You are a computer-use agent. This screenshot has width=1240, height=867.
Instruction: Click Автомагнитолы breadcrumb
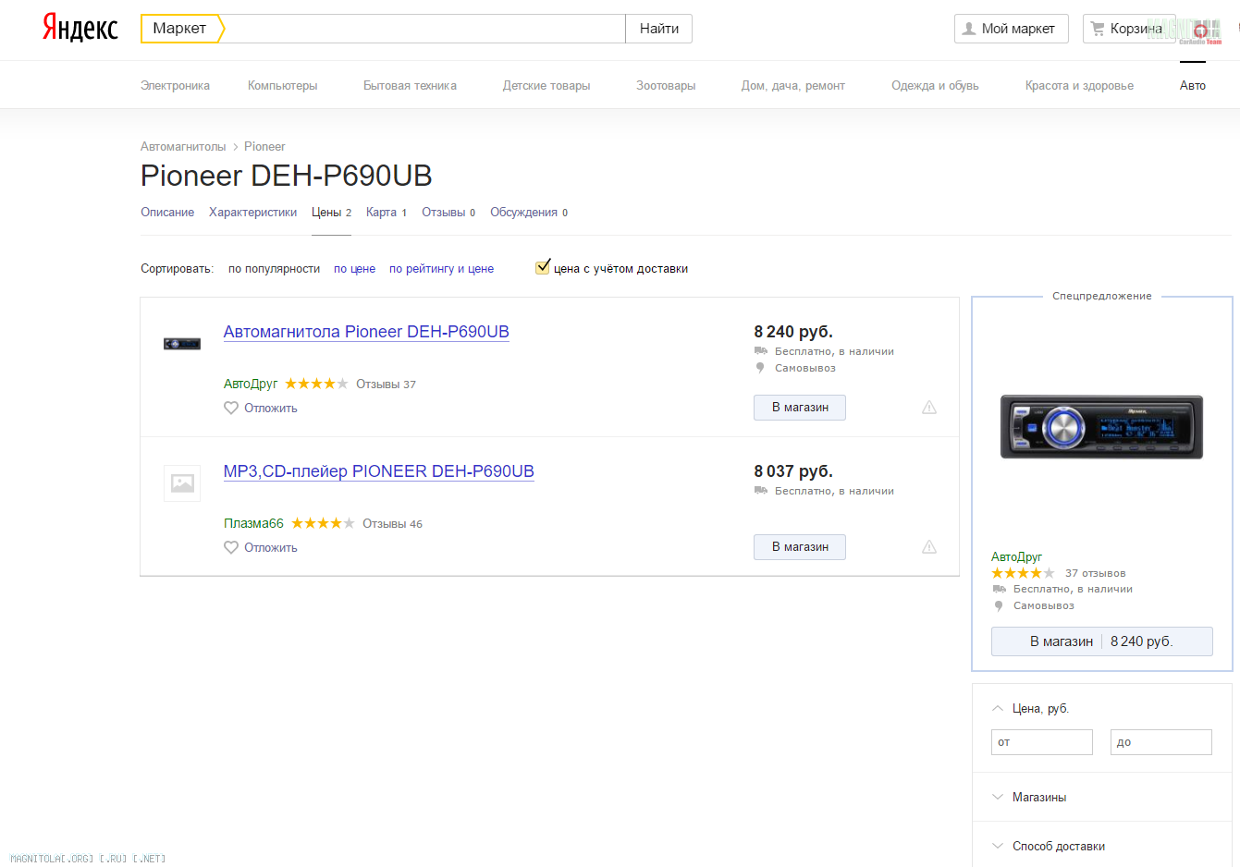tap(183, 146)
